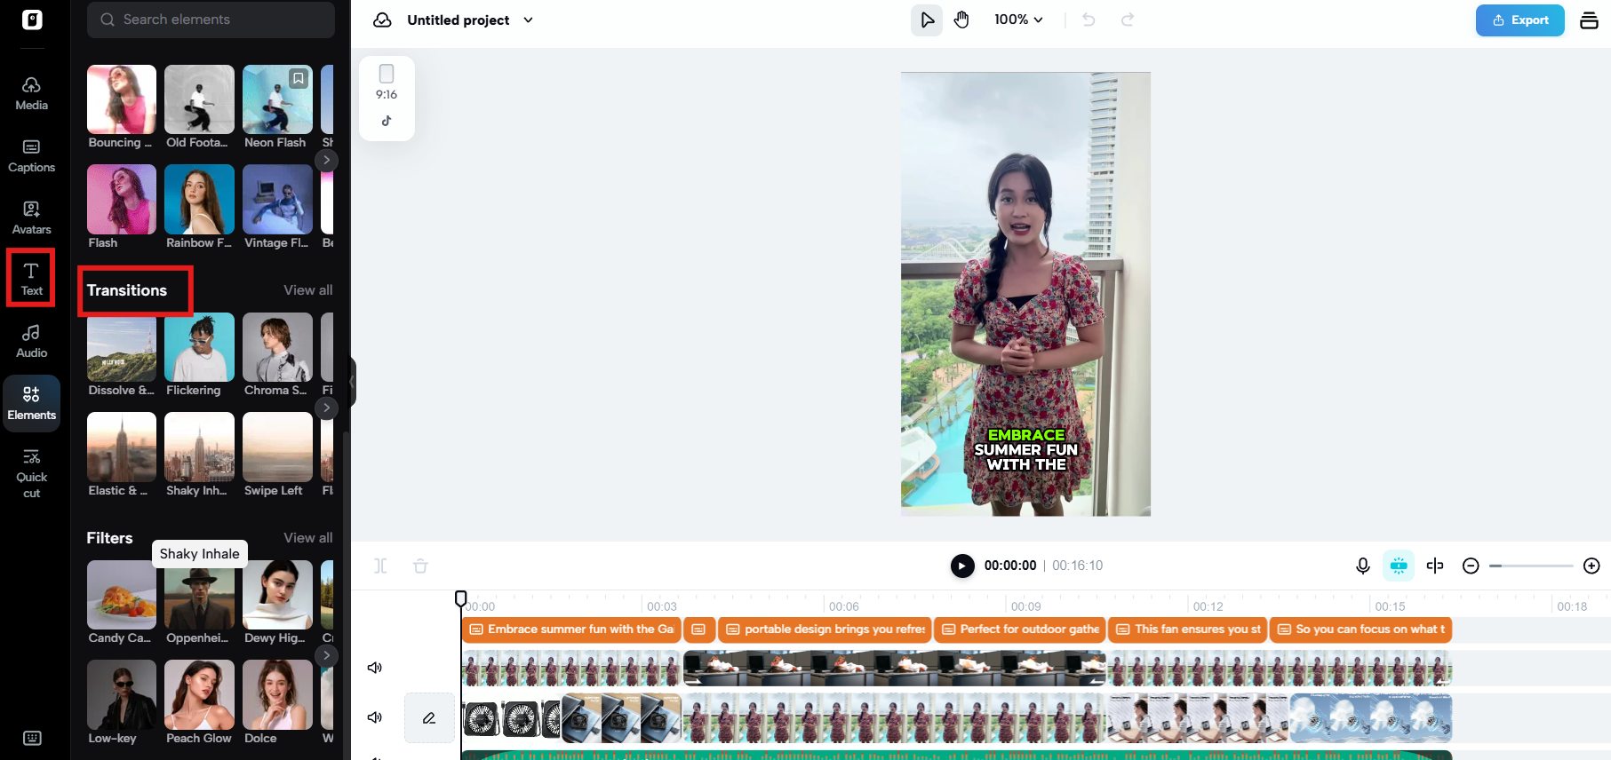Show more effects with the arrow
The width and height of the screenshot is (1611, 760).
click(327, 160)
